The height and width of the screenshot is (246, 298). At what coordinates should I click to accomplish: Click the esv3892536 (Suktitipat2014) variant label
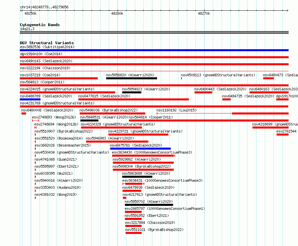click(x=47, y=47)
